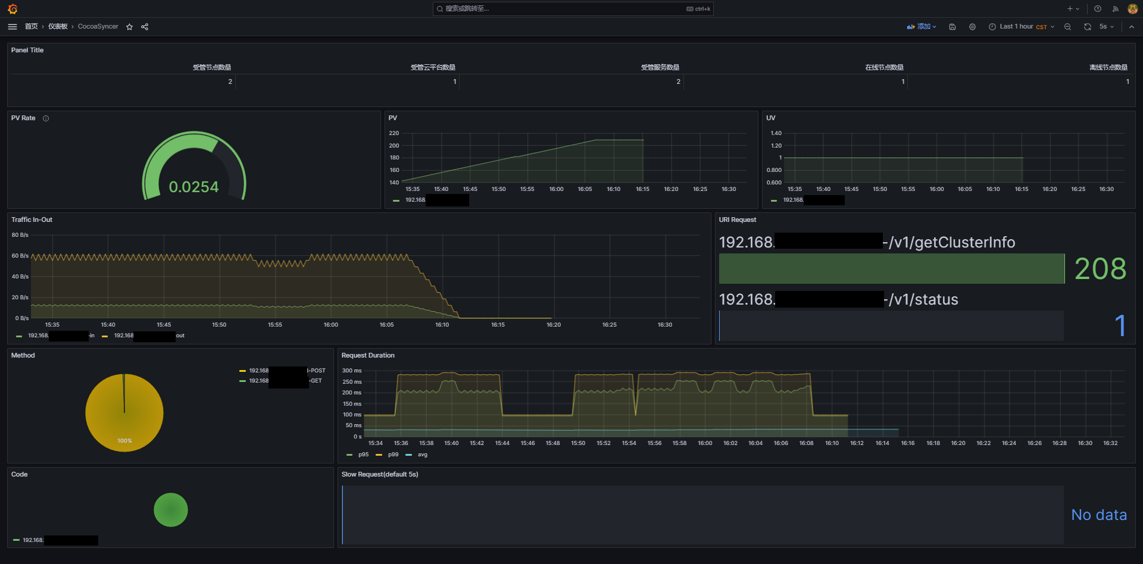Open the hamburger navigation menu

(13, 27)
